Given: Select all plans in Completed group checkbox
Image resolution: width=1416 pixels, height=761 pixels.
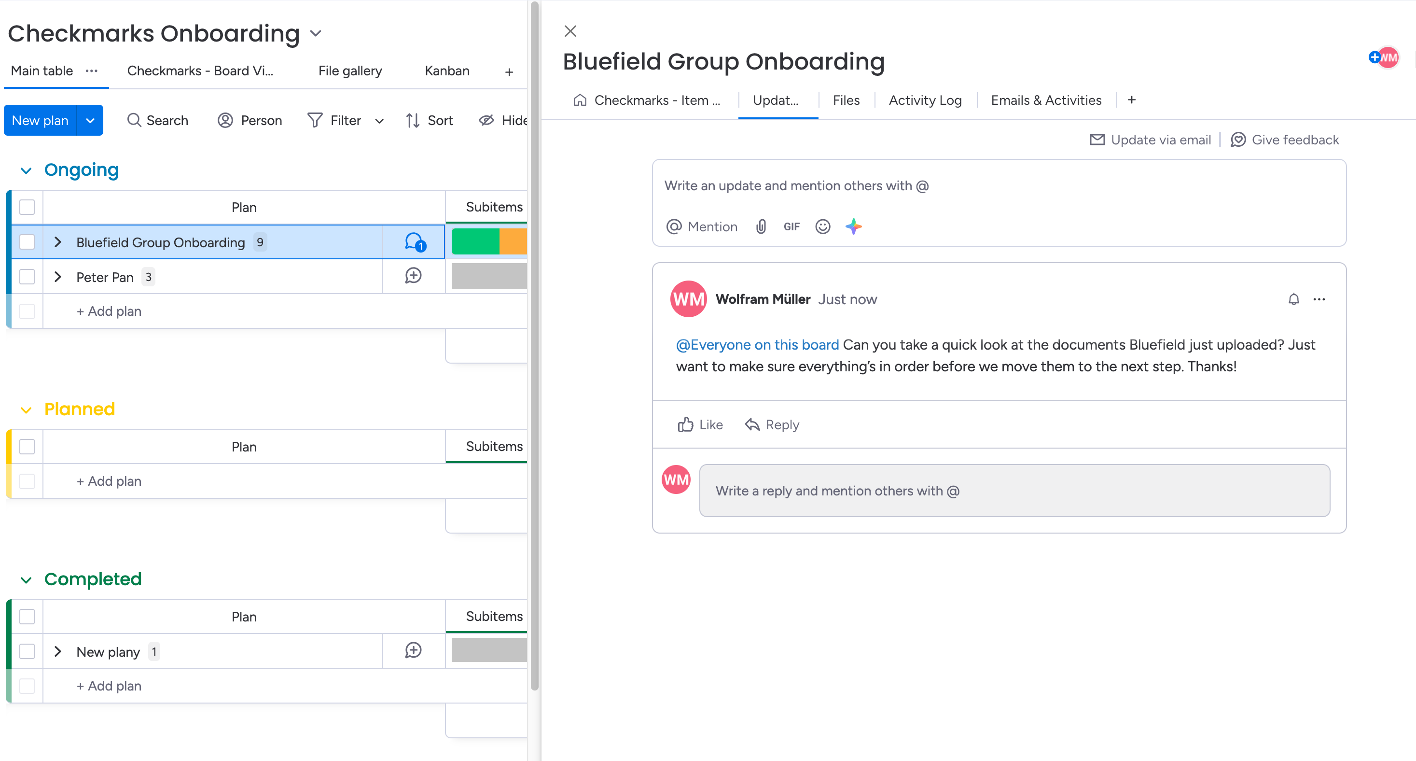Looking at the screenshot, I should [x=27, y=617].
